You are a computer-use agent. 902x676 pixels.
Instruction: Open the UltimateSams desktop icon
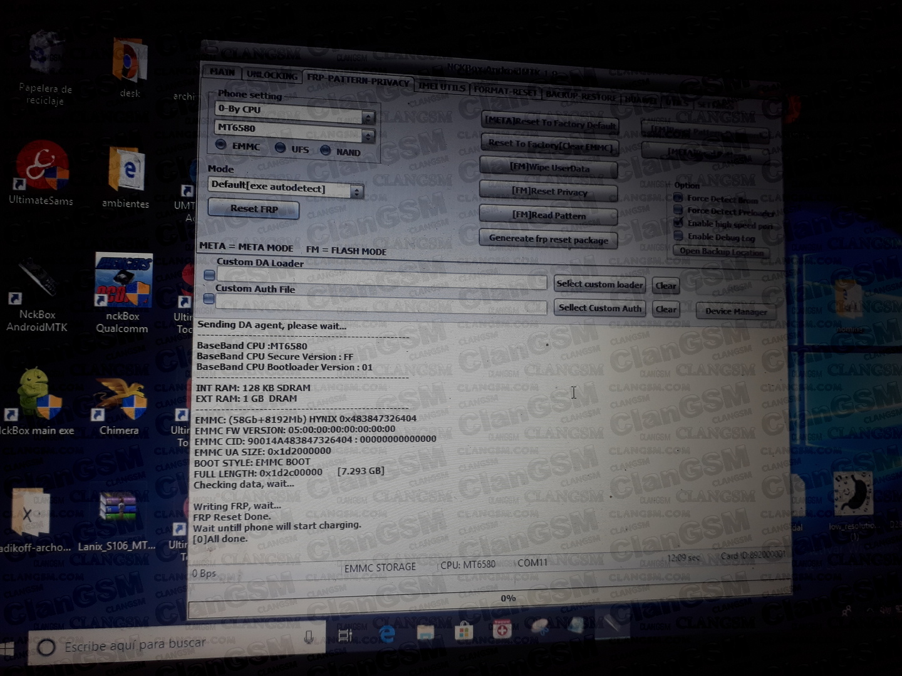tap(42, 166)
